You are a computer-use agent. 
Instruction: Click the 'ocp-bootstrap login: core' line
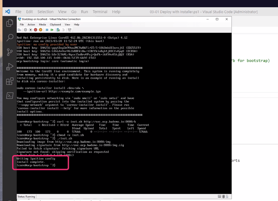tap(53, 61)
